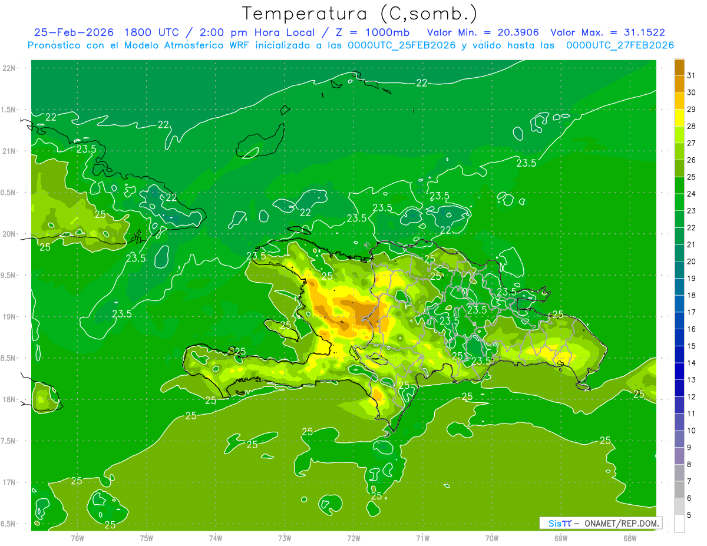This screenshot has height=546, width=707.
Task: Click the "Valor Min. = 20.3906" readout
Action: [x=483, y=33]
